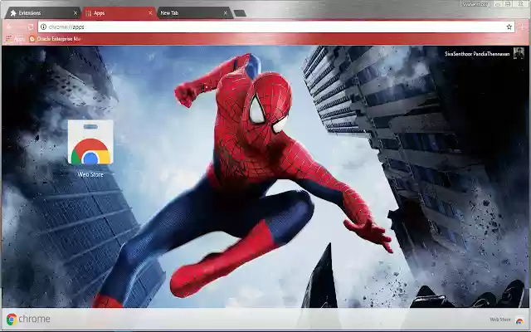
Task: Switch to the New Tab tab
Action: [x=194, y=13]
